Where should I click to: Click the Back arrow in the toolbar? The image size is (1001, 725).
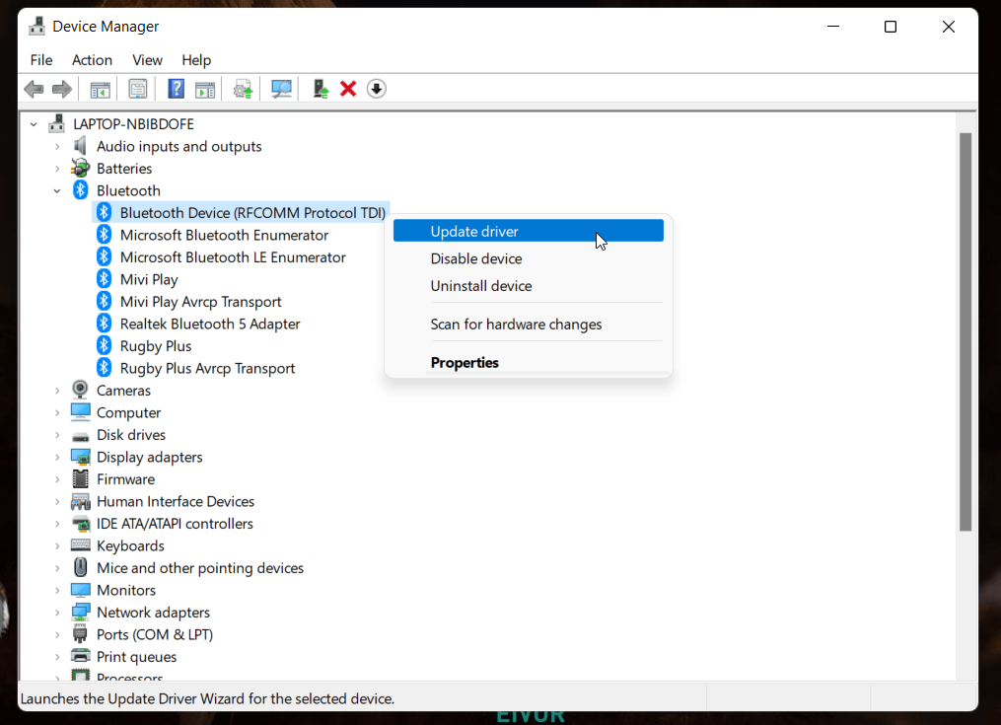pos(34,89)
